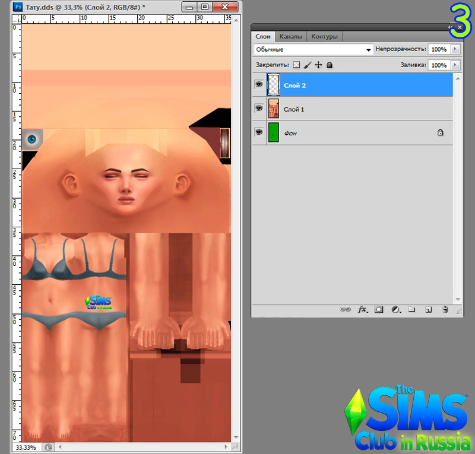The width and height of the screenshot is (475, 454).
Task: Add a layer mask
Action: (x=378, y=309)
